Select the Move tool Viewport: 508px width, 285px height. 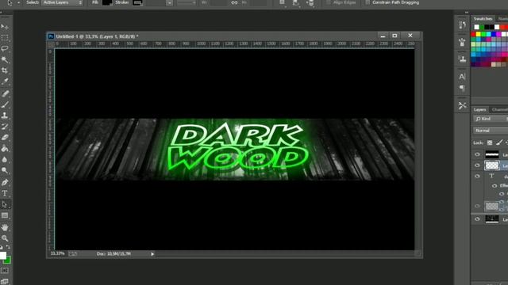[5, 26]
